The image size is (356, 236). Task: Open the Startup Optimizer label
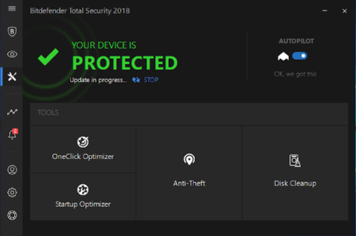(83, 204)
